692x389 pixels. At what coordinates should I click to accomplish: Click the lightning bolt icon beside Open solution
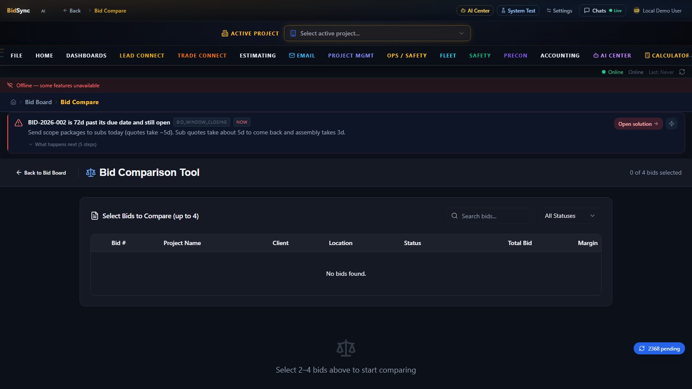point(672,124)
